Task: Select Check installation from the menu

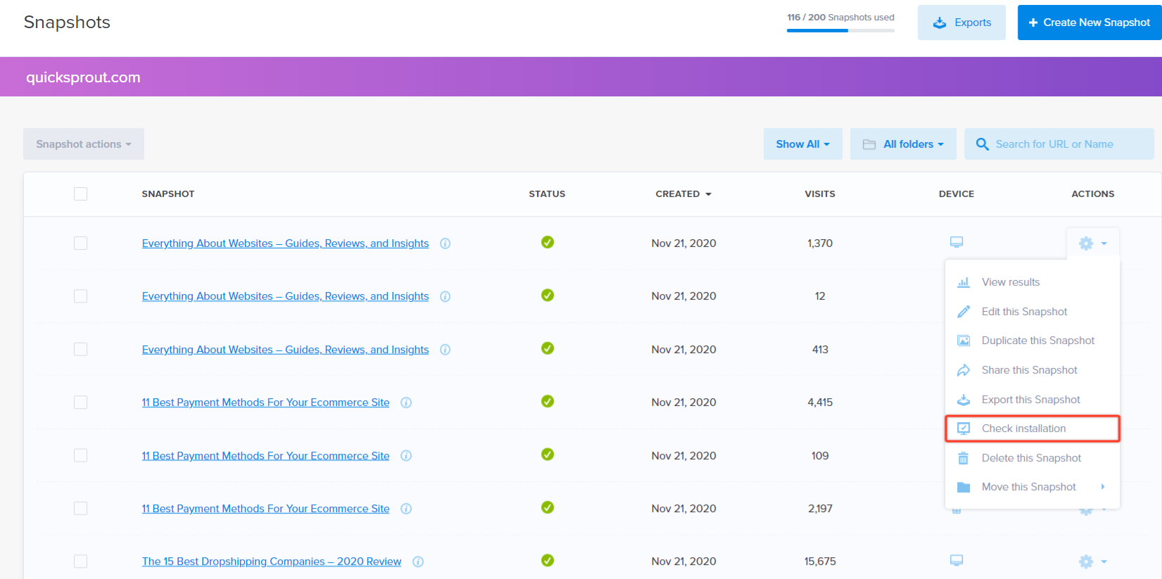Action: click(1032, 428)
